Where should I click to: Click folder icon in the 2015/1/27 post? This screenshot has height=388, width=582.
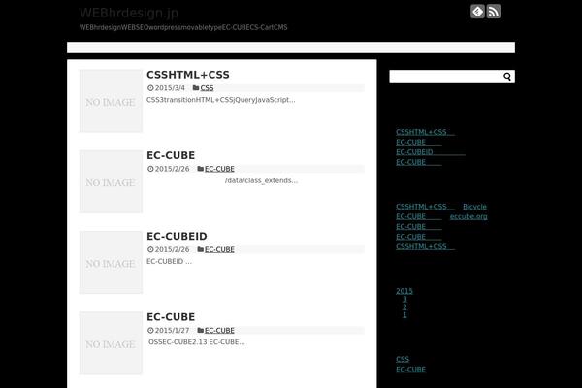pos(201,331)
